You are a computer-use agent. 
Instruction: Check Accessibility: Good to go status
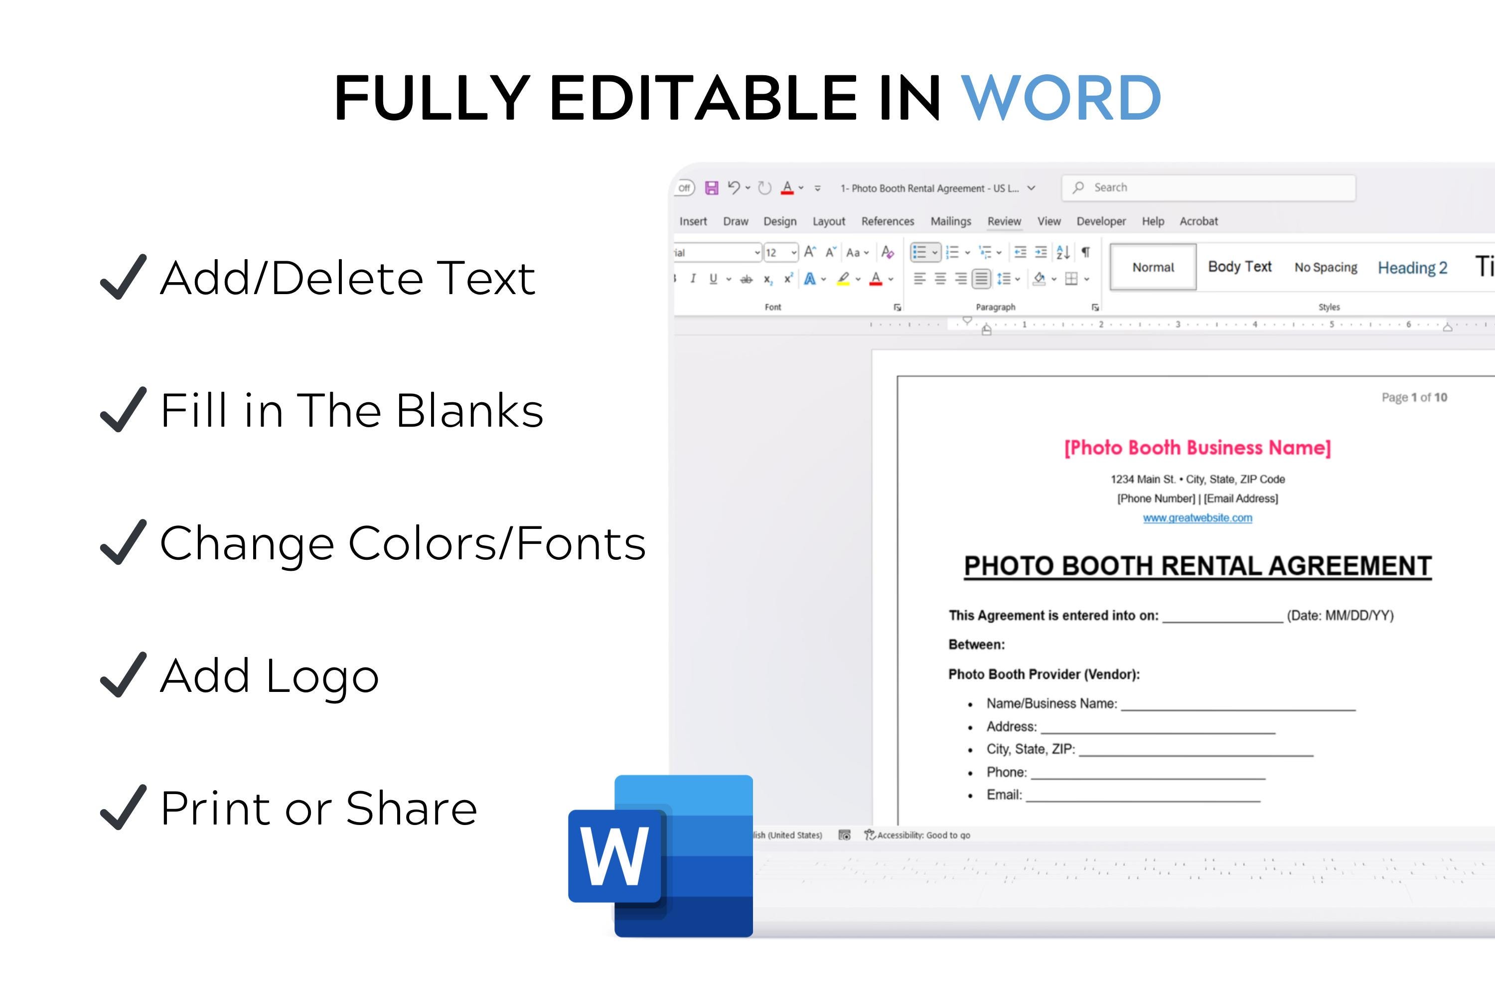point(917,835)
